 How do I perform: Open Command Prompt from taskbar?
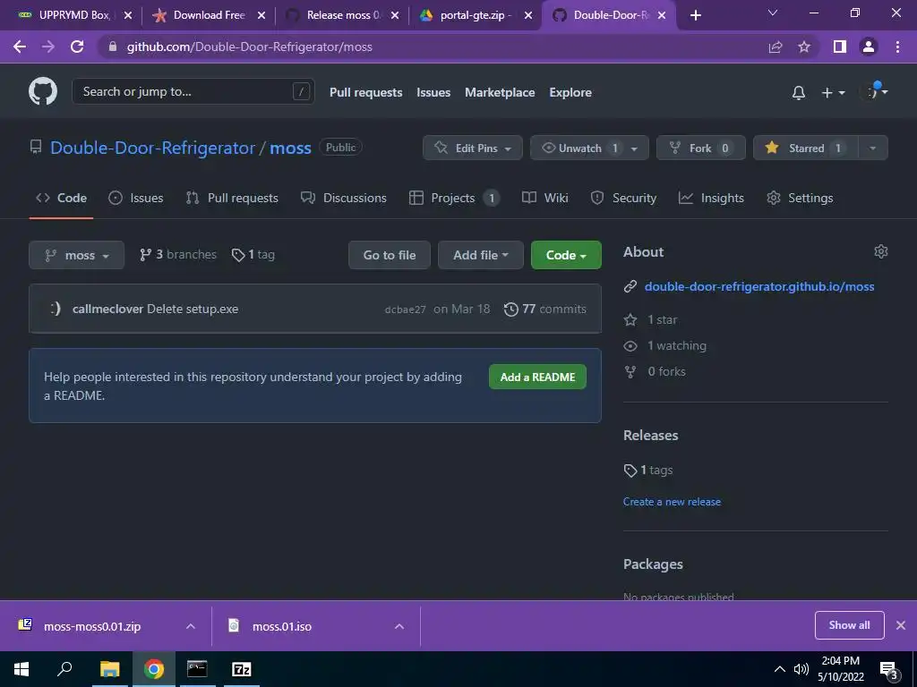pos(197,669)
